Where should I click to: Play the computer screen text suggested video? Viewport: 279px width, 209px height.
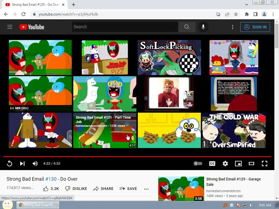coord(234,94)
